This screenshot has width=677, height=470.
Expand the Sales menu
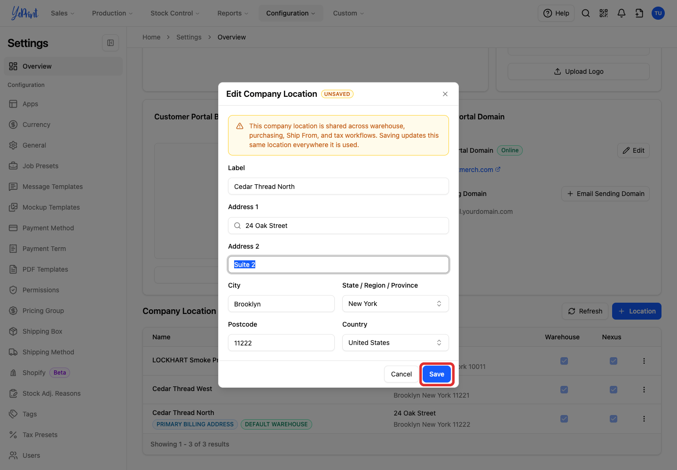pos(63,13)
